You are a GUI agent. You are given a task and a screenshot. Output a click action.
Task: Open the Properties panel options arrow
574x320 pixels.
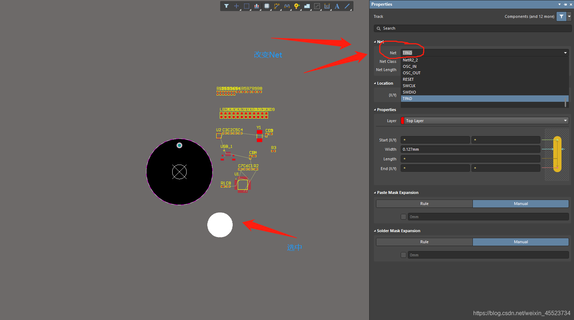[x=559, y=4]
